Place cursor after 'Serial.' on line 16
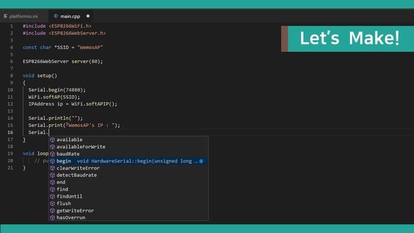 [x=49, y=132]
